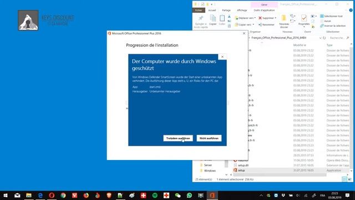Viewport: 355px width, 200px height.
Task: Click the Nouveau dossier folder icon
Action: (283, 18)
